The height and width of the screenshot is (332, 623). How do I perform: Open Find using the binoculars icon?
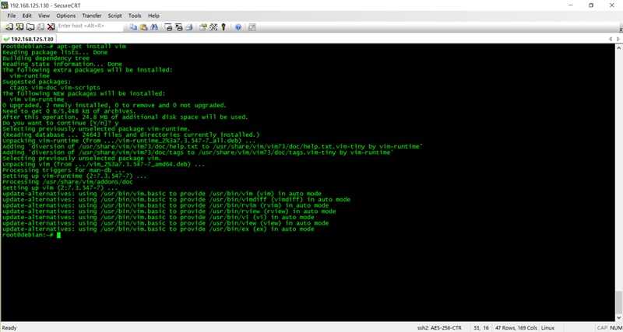pos(154,27)
